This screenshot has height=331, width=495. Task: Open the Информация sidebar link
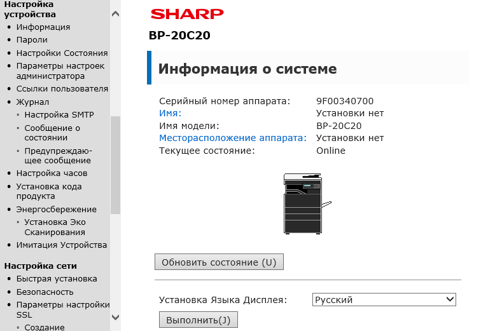click(43, 27)
